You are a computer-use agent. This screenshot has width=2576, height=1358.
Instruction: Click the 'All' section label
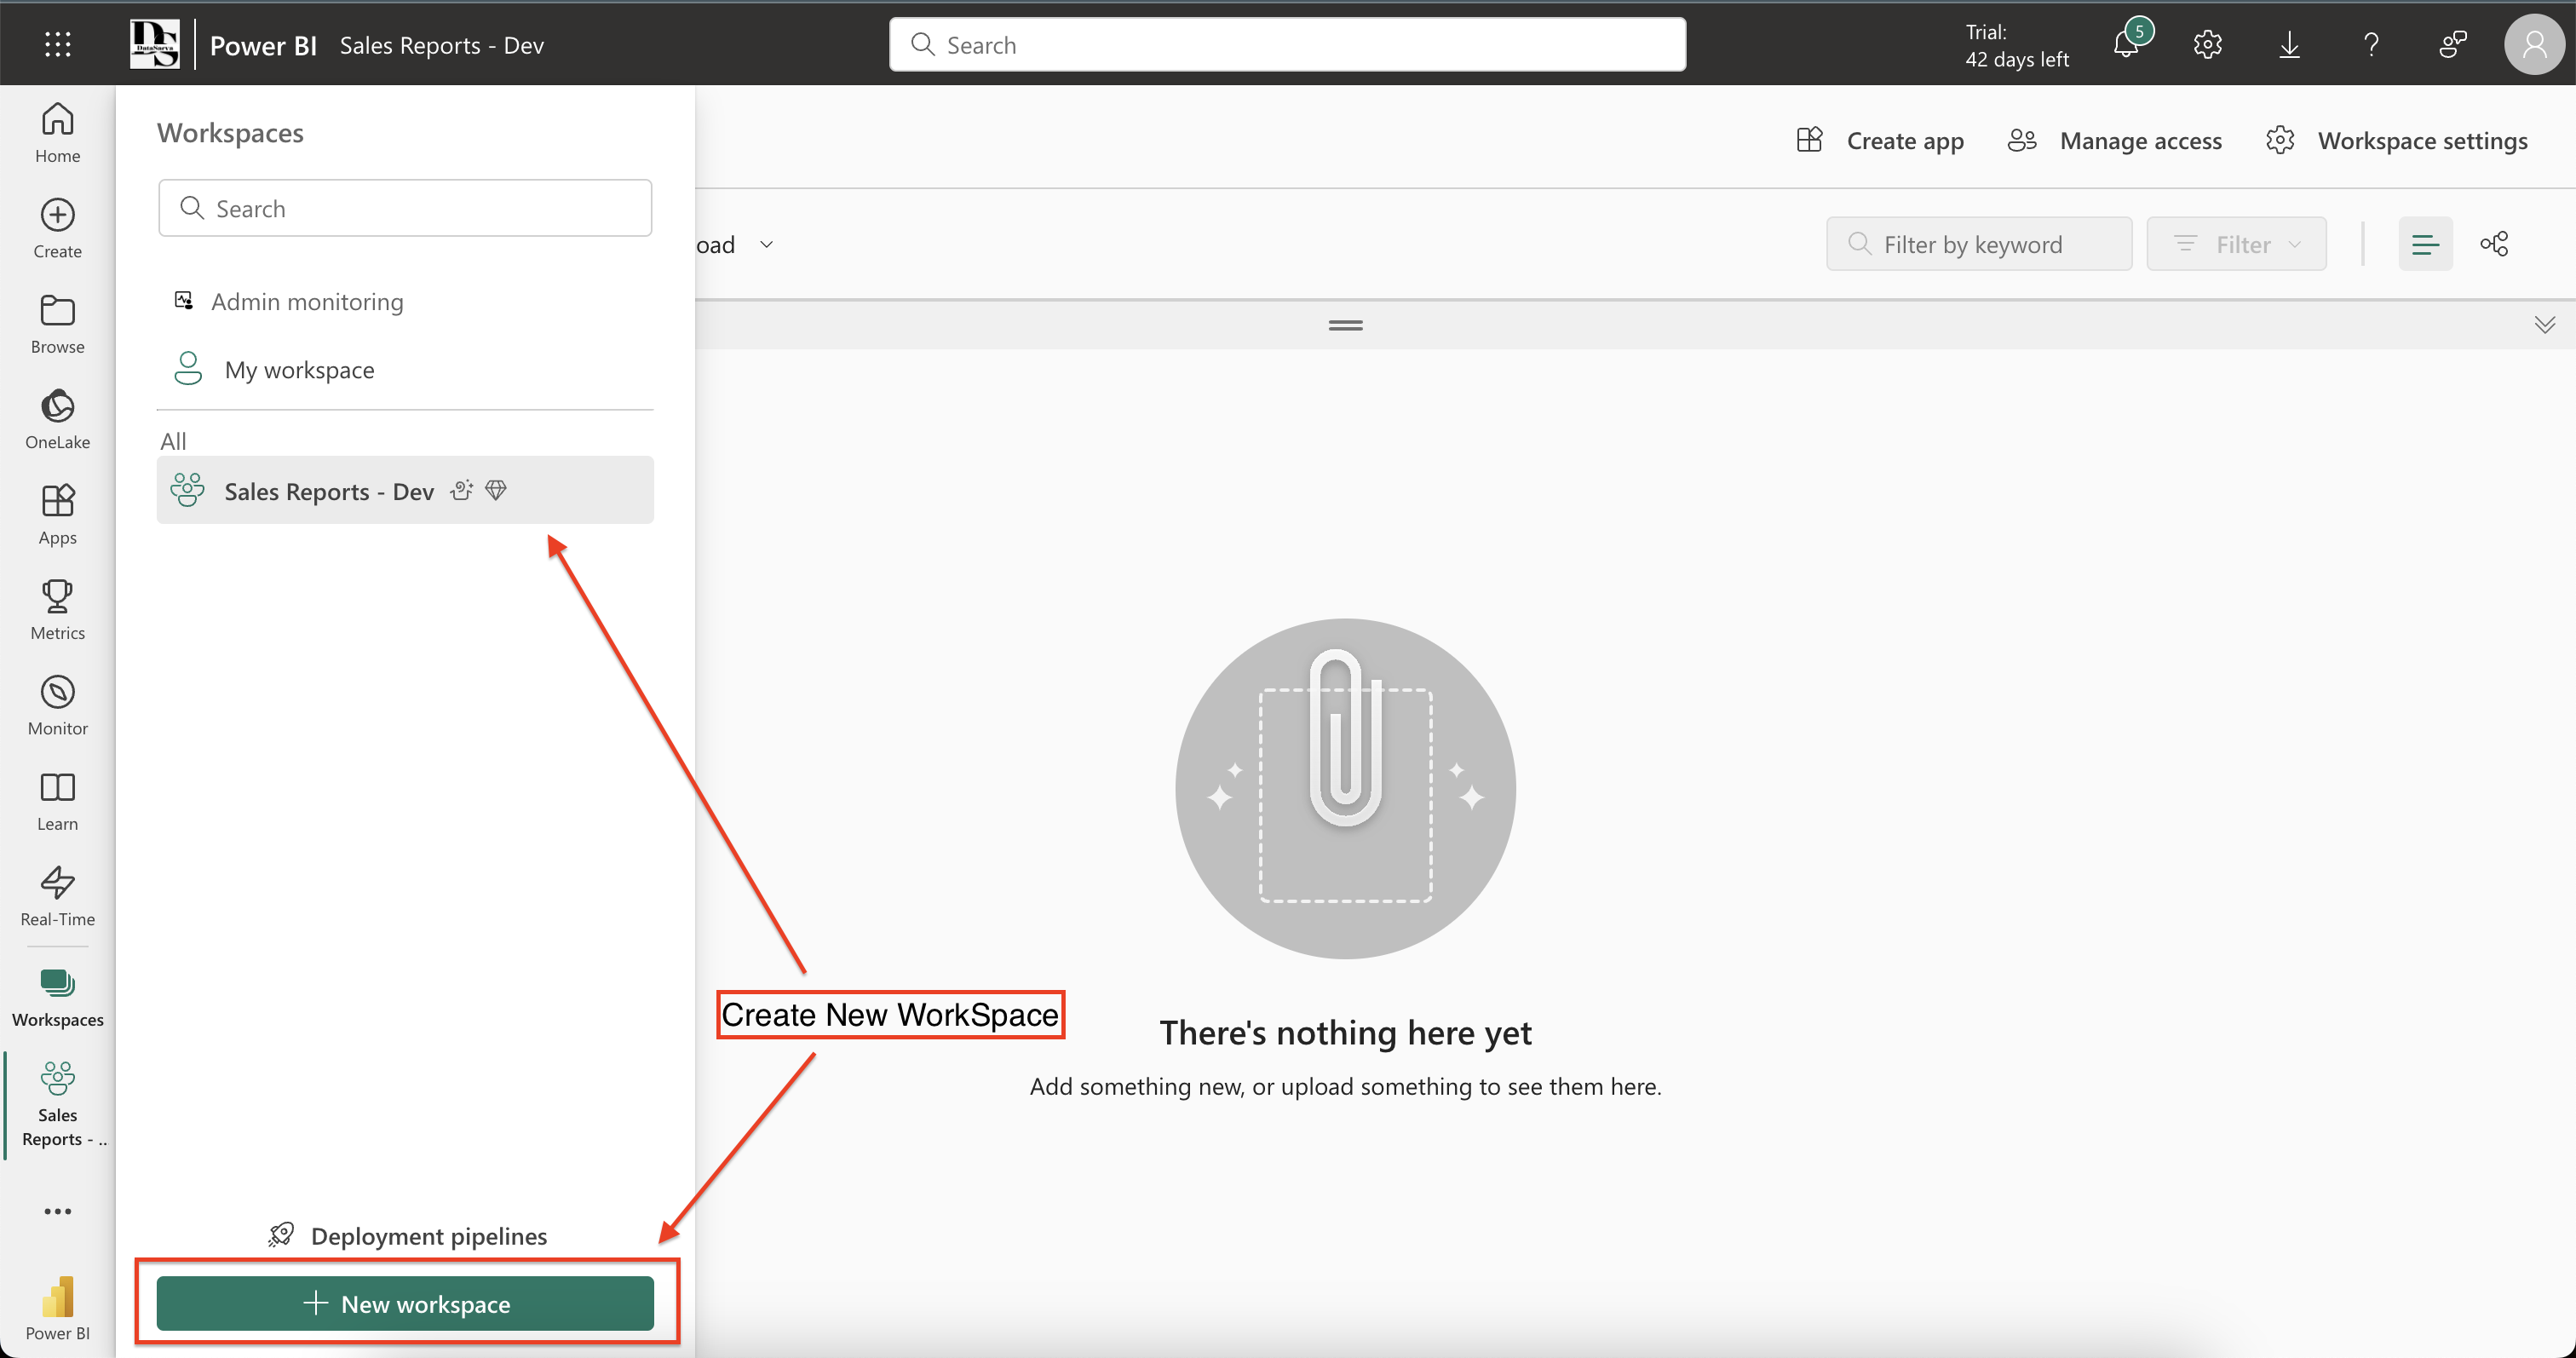tap(174, 441)
